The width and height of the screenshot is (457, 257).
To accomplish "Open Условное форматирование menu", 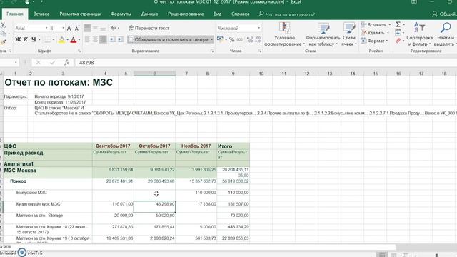I will pyautogui.click(x=284, y=34).
